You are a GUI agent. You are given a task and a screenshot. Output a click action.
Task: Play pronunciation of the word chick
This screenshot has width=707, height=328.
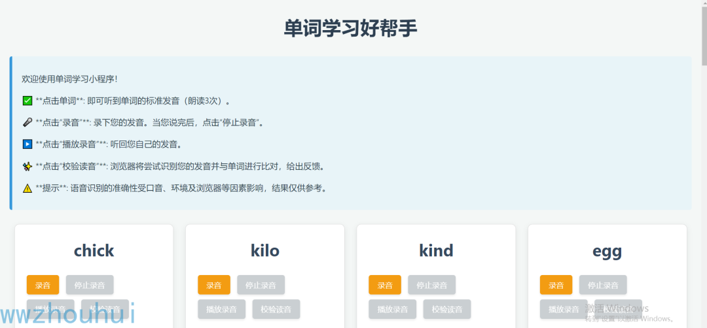94,251
